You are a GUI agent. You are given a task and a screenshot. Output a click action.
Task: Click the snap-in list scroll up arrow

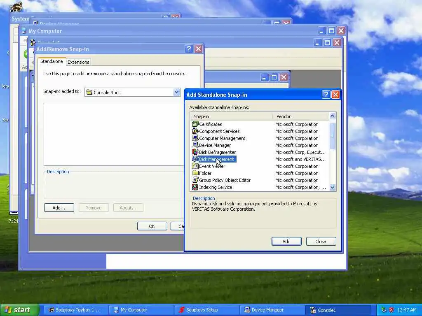(333, 116)
